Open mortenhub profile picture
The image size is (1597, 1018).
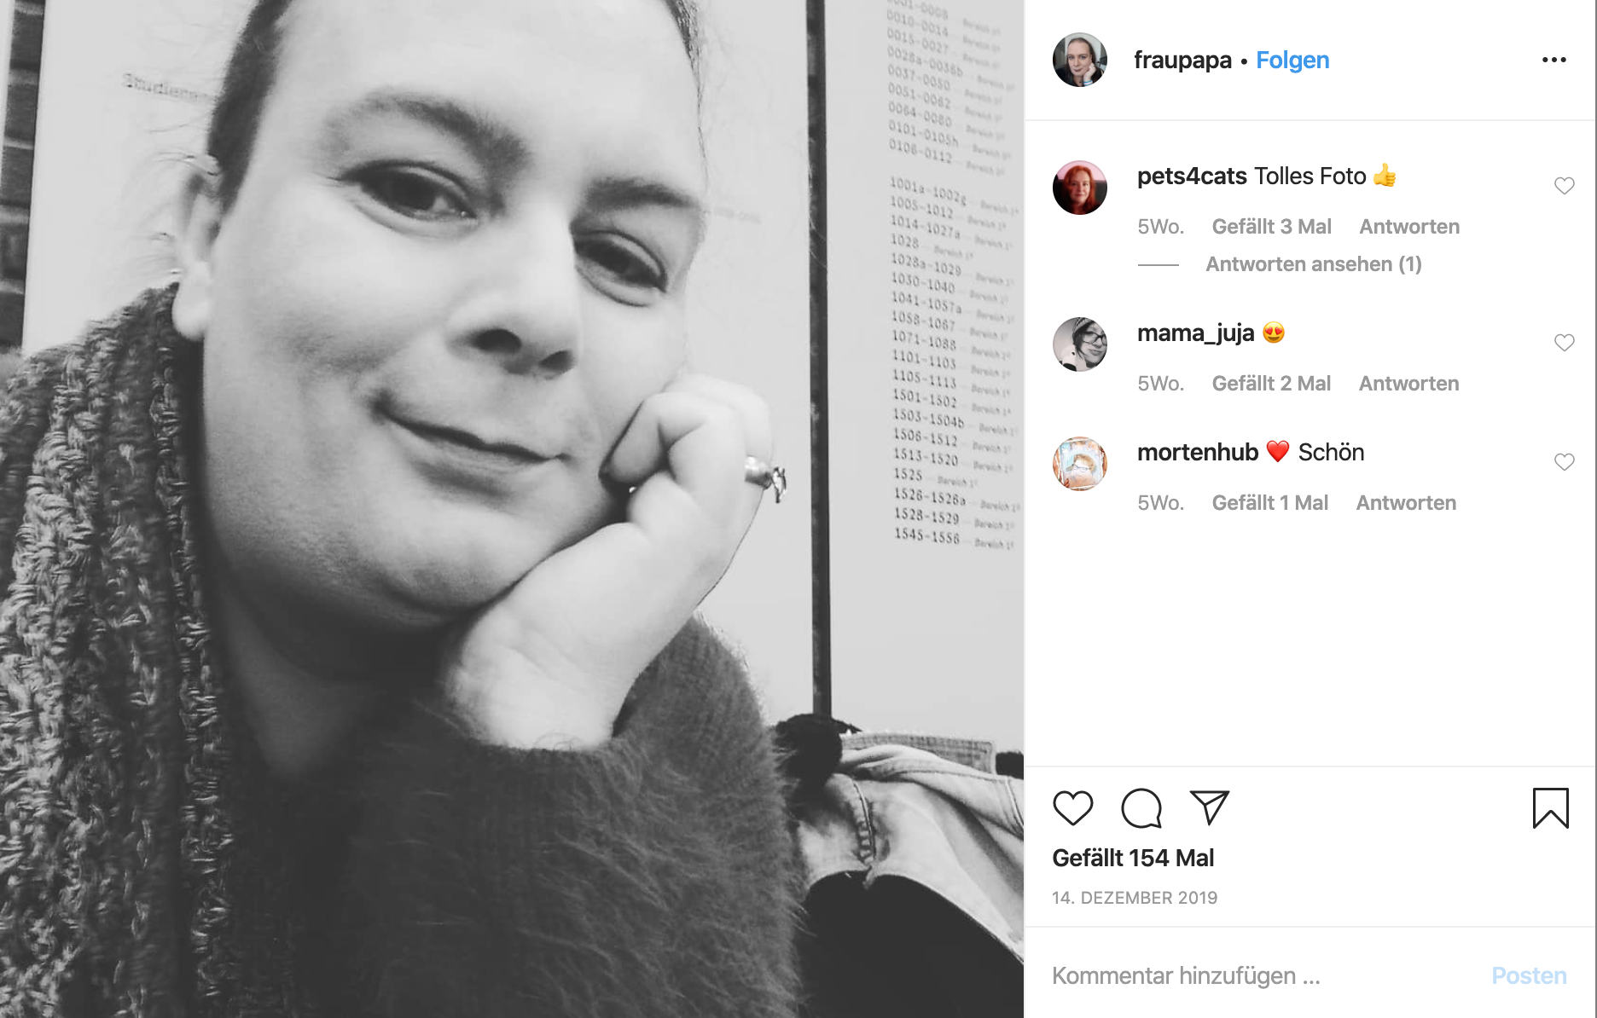tap(1080, 464)
